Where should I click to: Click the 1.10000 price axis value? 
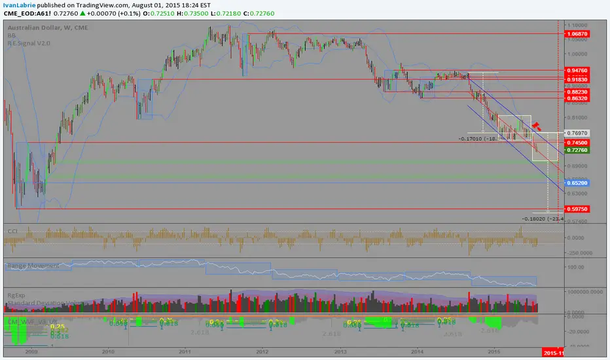click(577, 24)
